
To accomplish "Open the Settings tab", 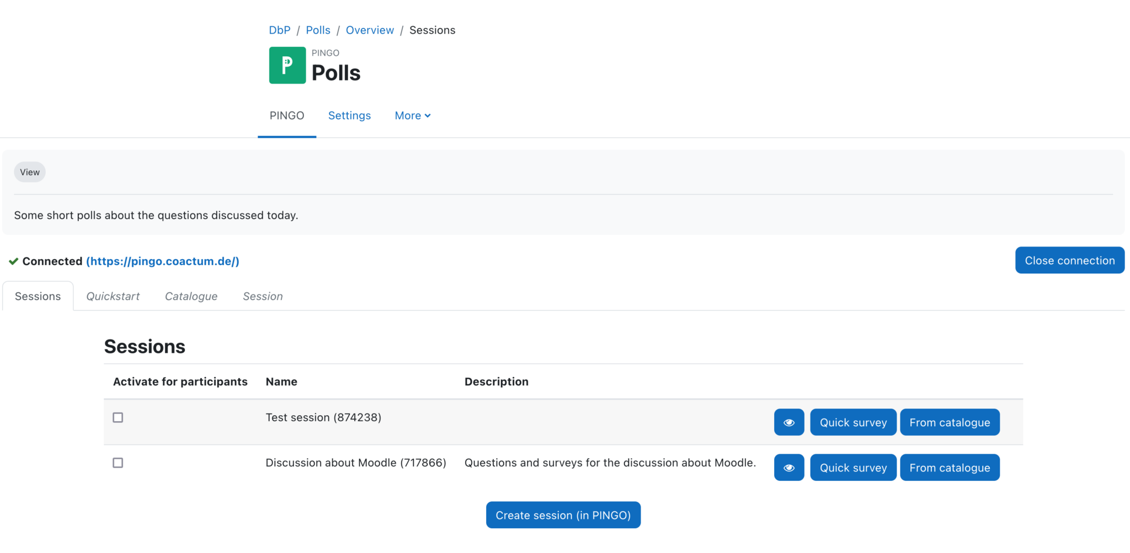I will pyautogui.click(x=349, y=116).
